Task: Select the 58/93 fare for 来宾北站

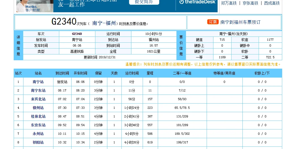Action: (x=182, y=99)
